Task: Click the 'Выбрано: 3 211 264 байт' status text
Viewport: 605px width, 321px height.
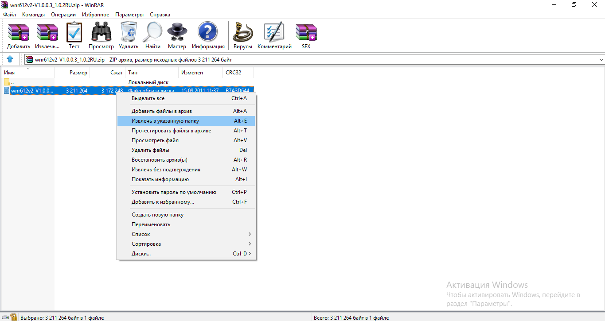Action: click(62, 318)
